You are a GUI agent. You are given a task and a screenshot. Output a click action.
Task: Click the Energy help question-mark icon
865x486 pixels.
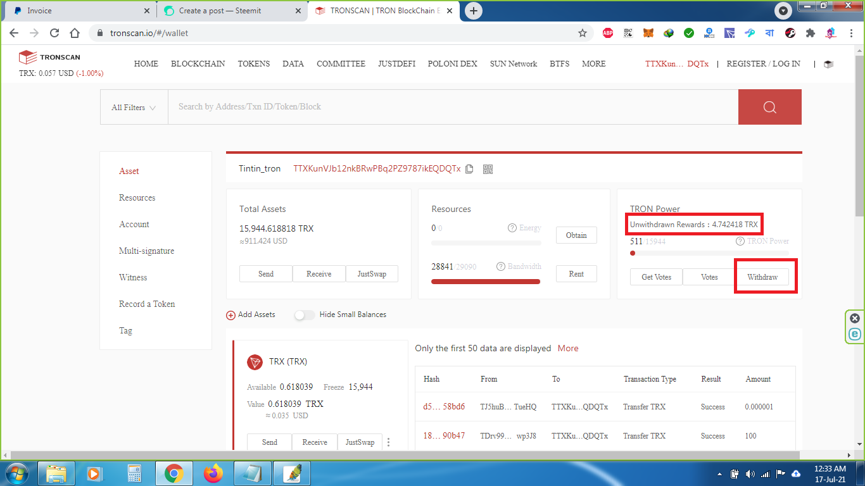pos(512,228)
